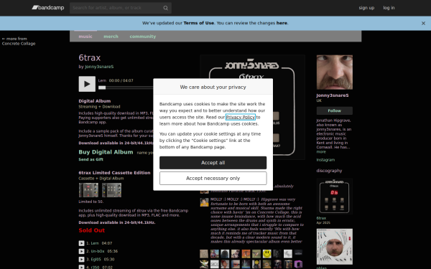Open the 6trax discography title link

point(321,218)
